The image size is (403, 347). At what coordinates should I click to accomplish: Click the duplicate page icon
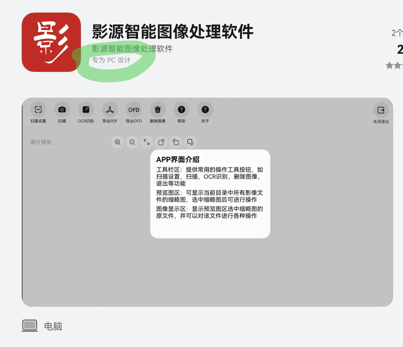pyautogui.click(x=190, y=142)
